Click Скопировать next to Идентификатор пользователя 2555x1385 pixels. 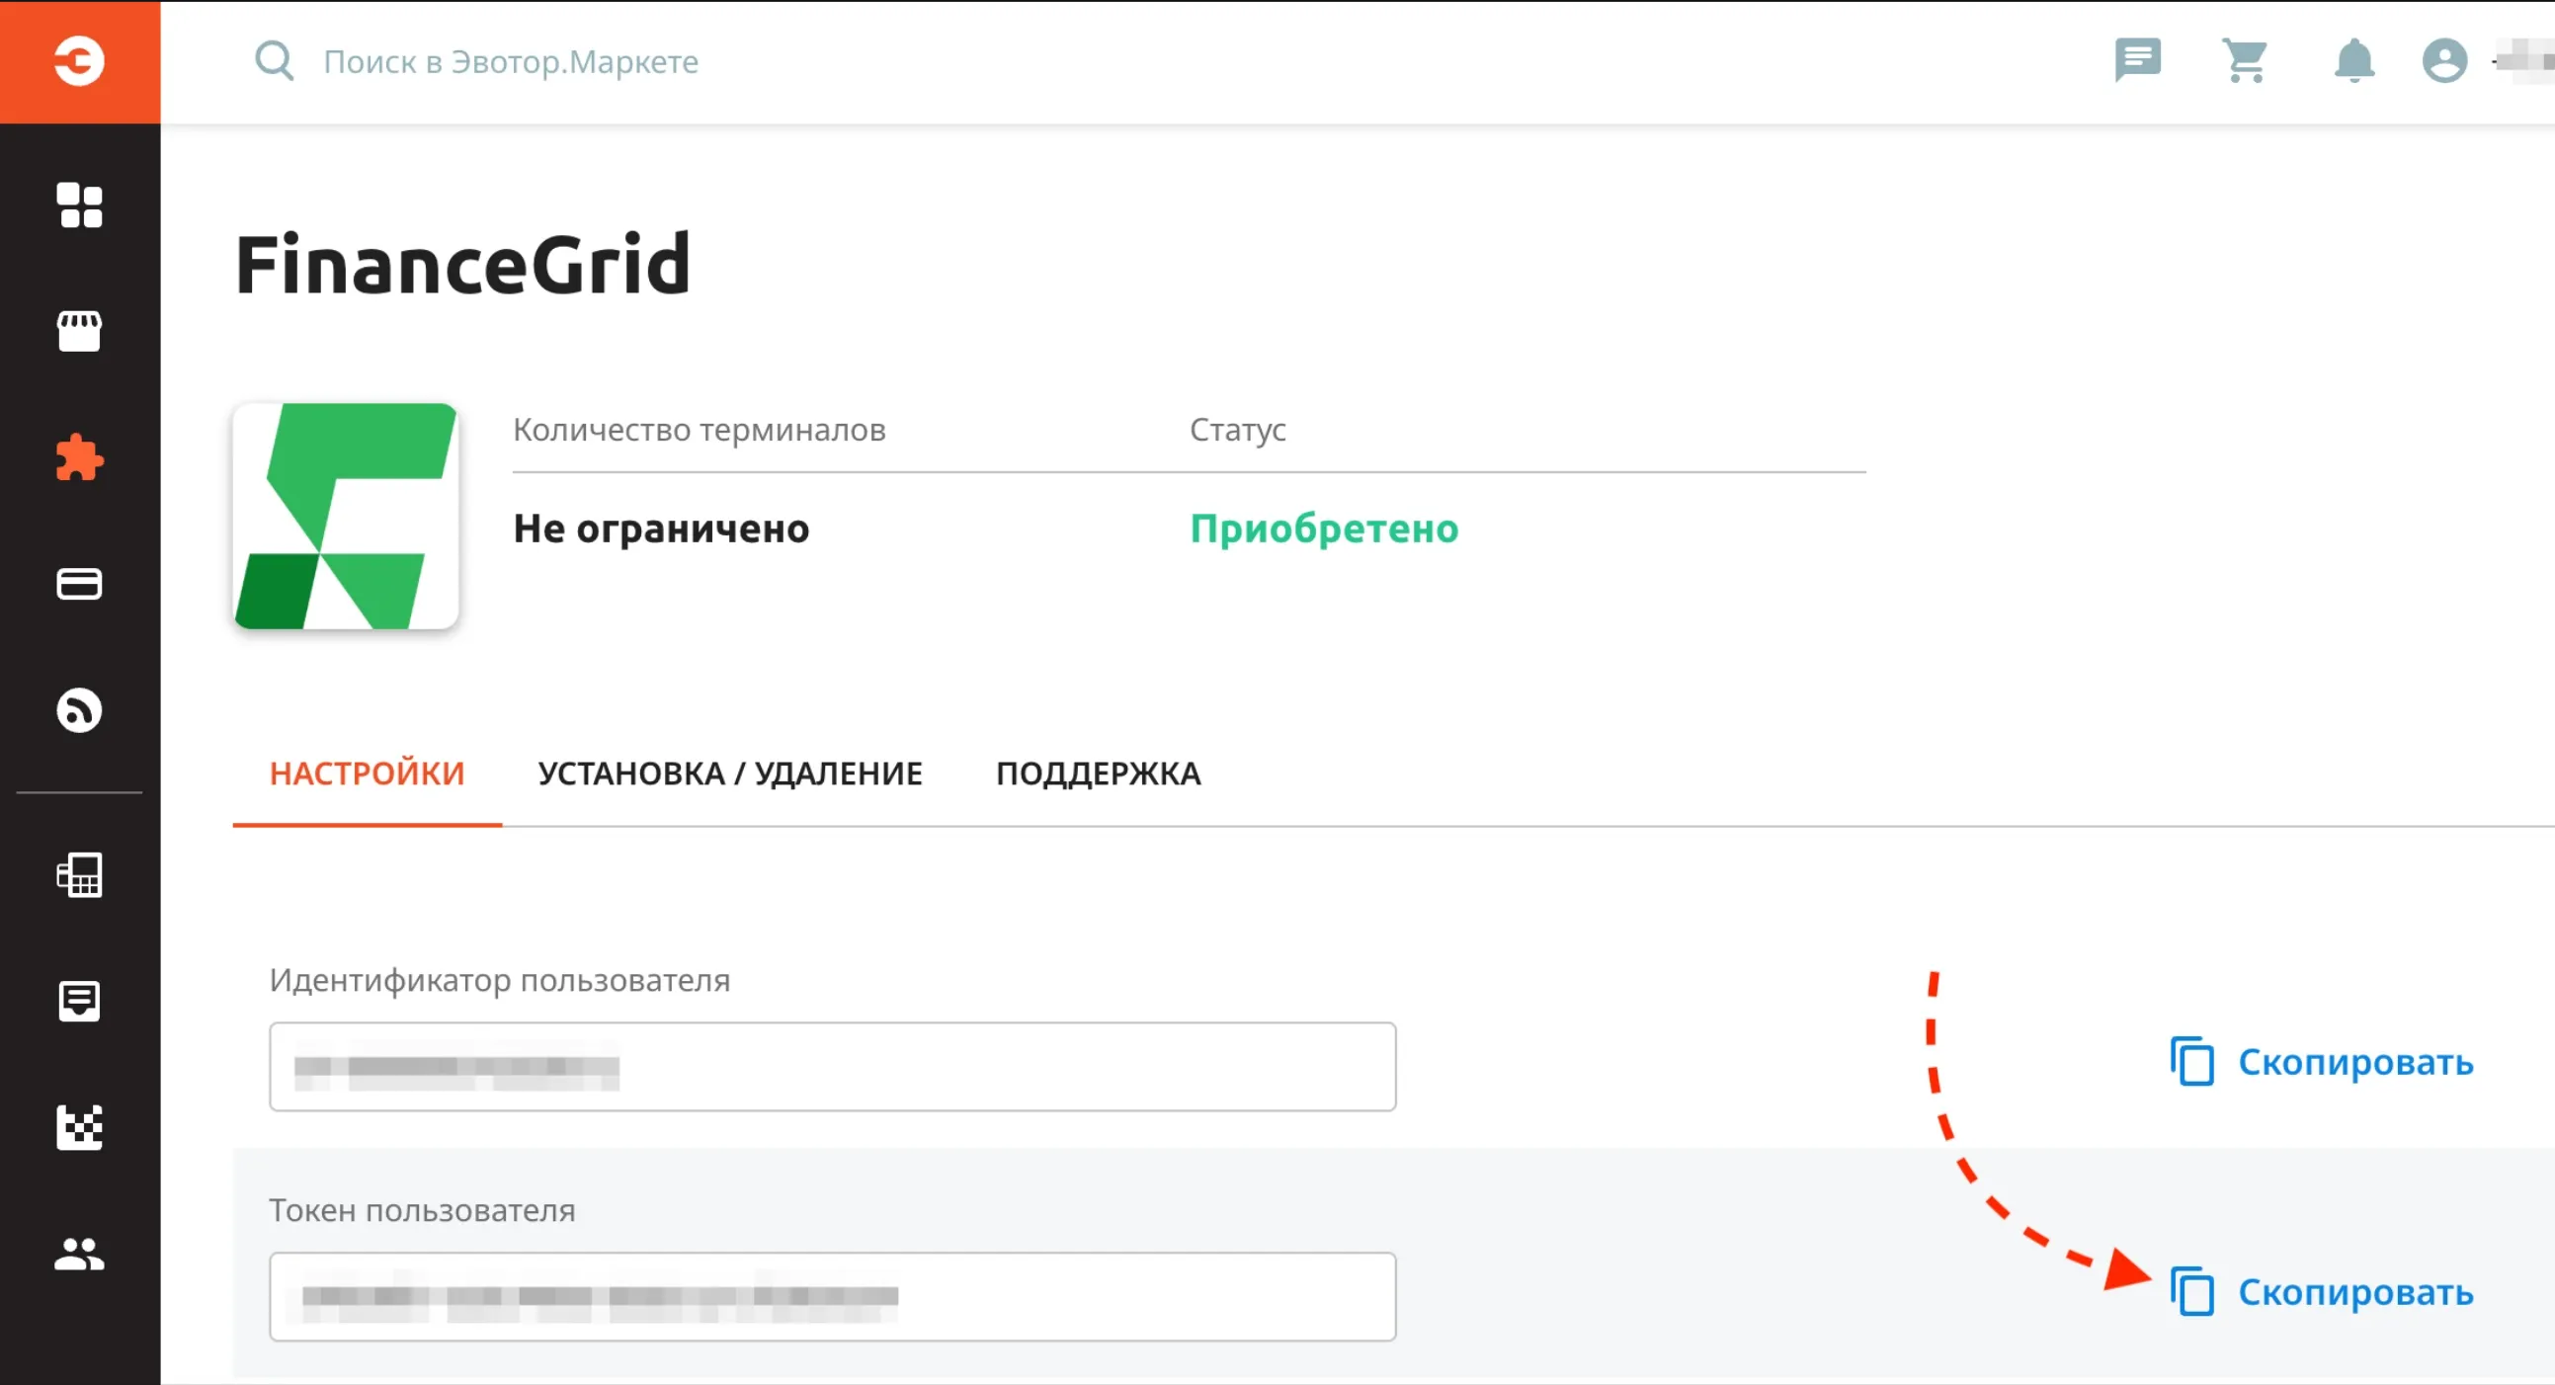(x=2355, y=1062)
